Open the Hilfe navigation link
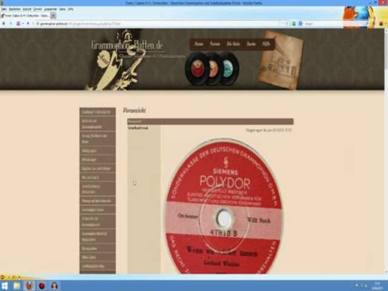 [266, 44]
